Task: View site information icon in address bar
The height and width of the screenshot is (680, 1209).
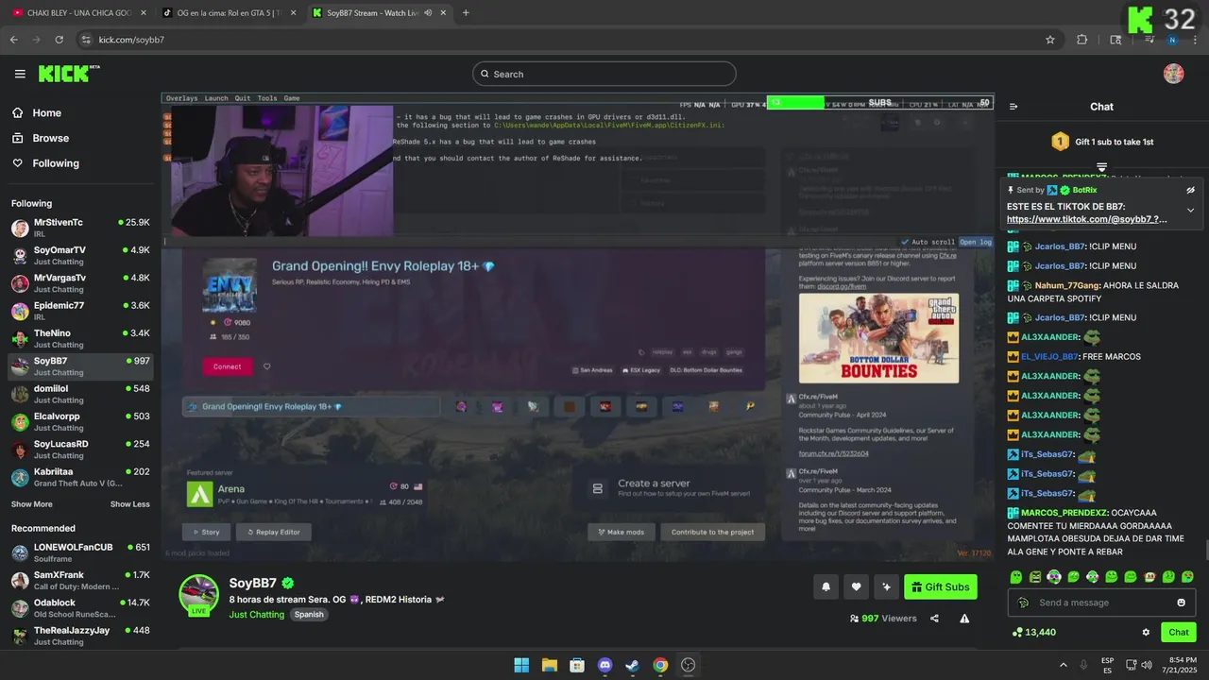Action: [86, 40]
